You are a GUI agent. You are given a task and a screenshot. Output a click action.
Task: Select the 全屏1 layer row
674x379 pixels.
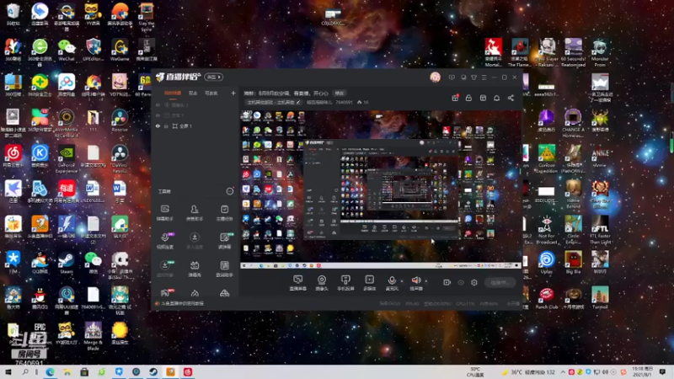click(x=195, y=125)
